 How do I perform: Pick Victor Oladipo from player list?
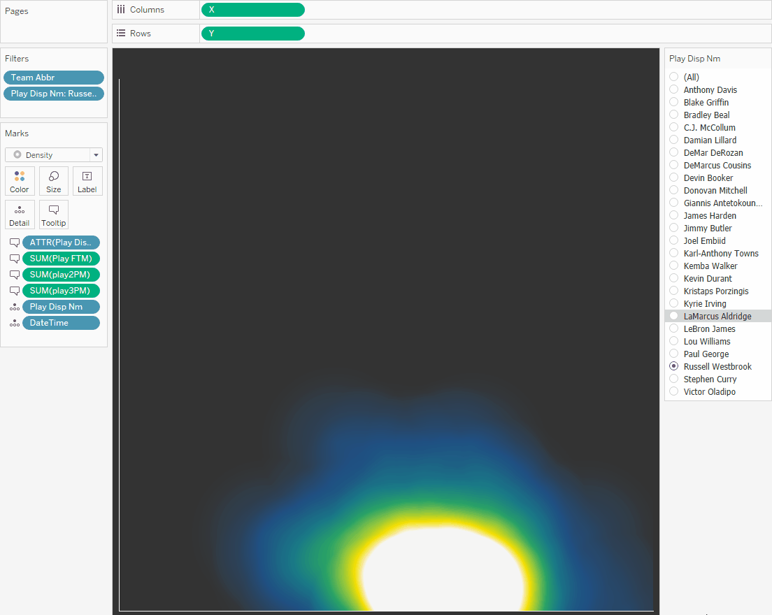coord(709,391)
